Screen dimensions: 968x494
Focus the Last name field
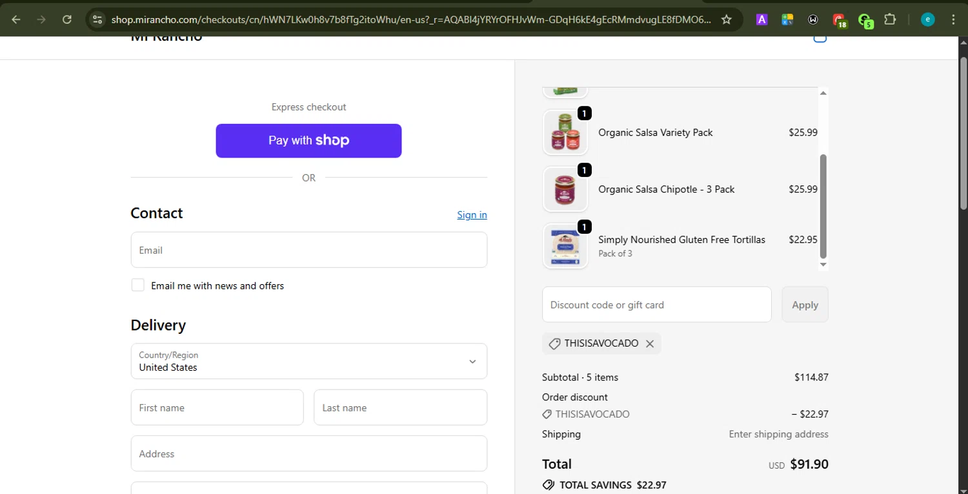coord(400,407)
